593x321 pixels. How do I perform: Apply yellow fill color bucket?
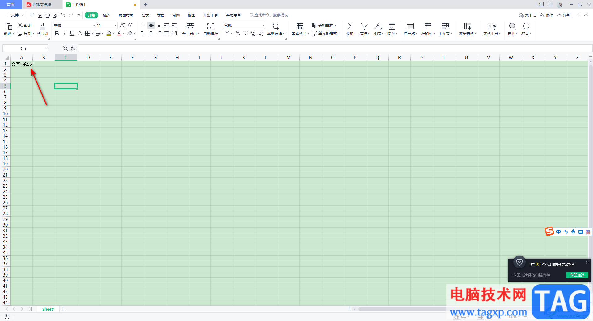109,33
